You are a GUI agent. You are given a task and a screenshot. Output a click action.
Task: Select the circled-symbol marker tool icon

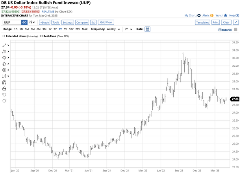point(4,70)
